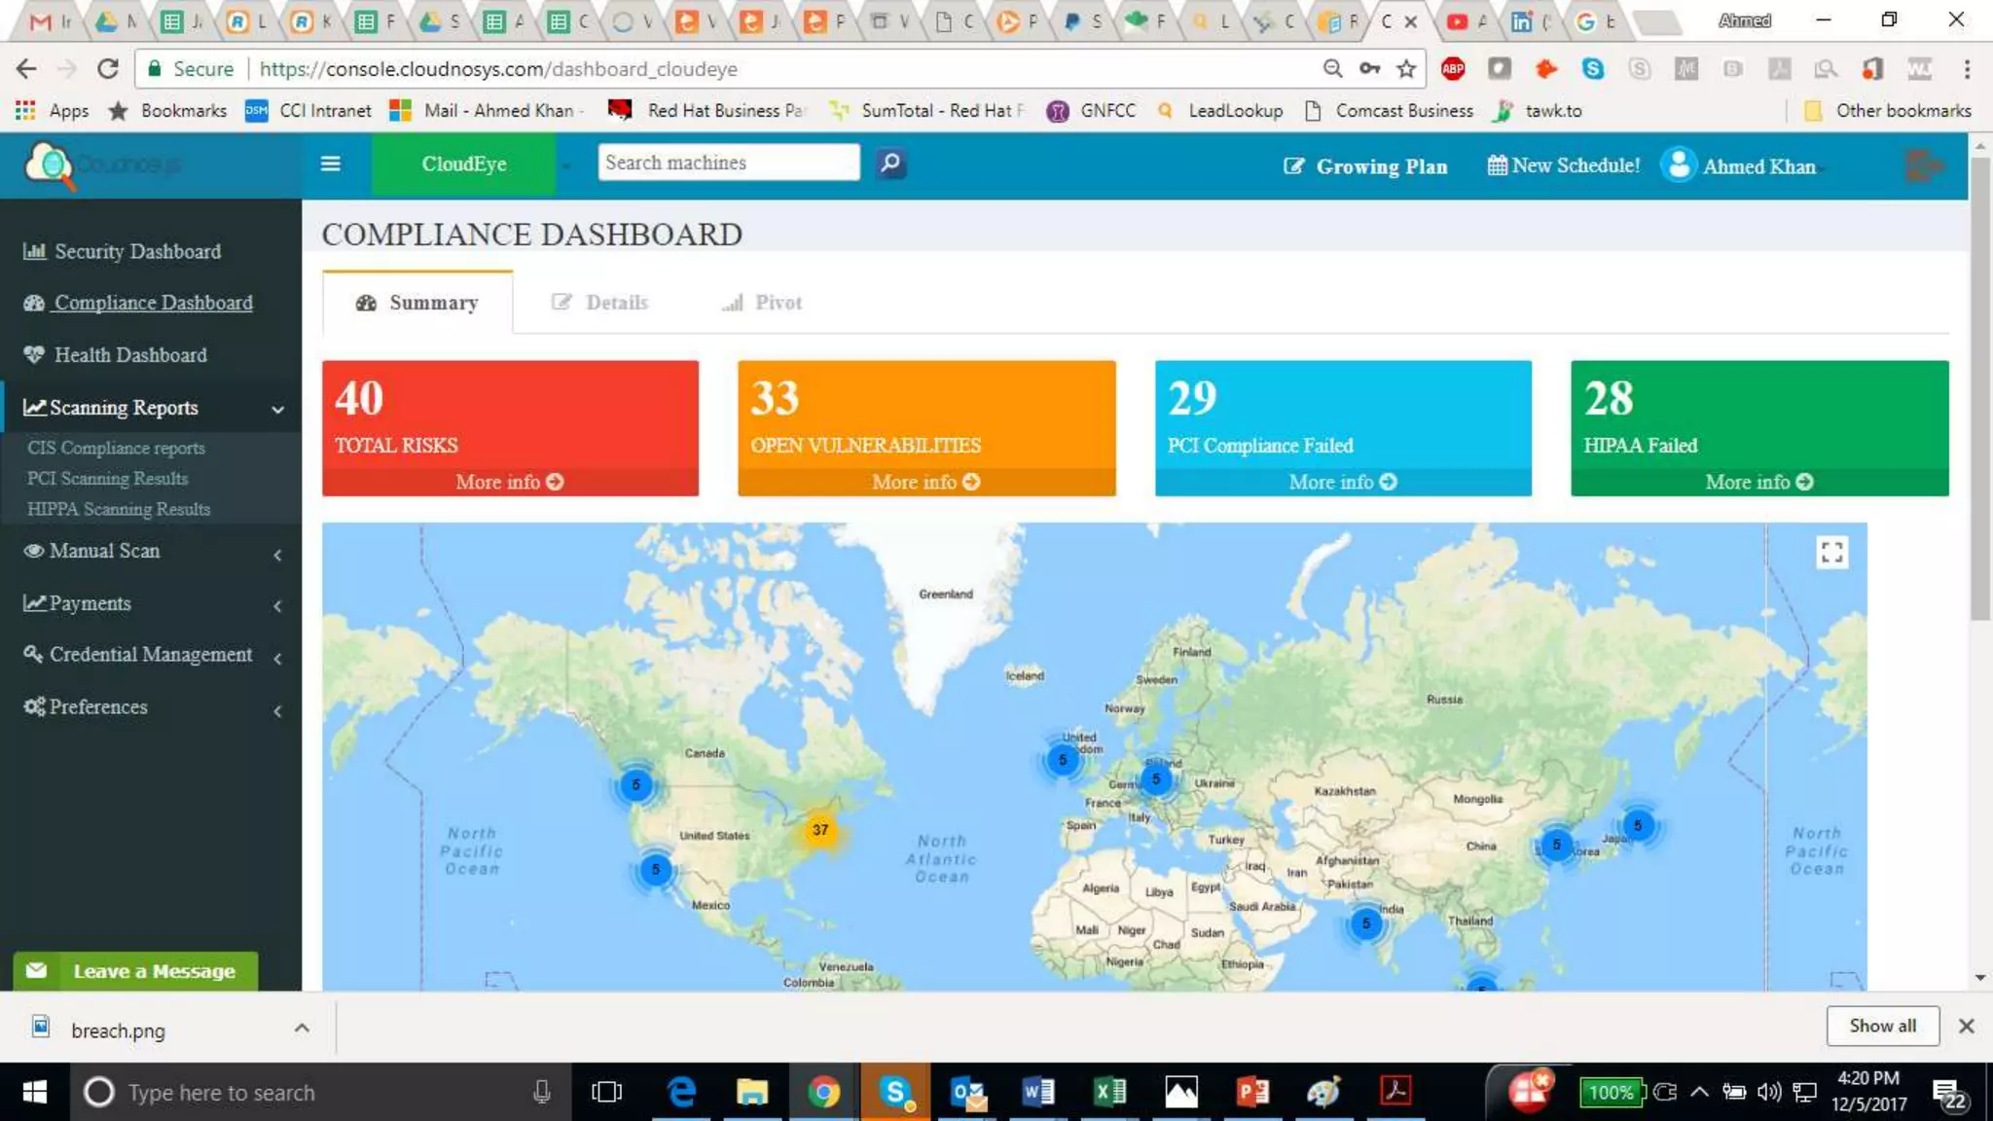Viewport: 1993px width, 1121px height.
Task: Open More info under Total Risks
Action: [510, 482]
